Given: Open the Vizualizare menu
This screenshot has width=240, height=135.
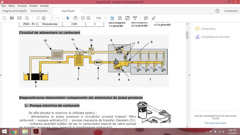Looking at the screenshot, I should coord(22,6).
